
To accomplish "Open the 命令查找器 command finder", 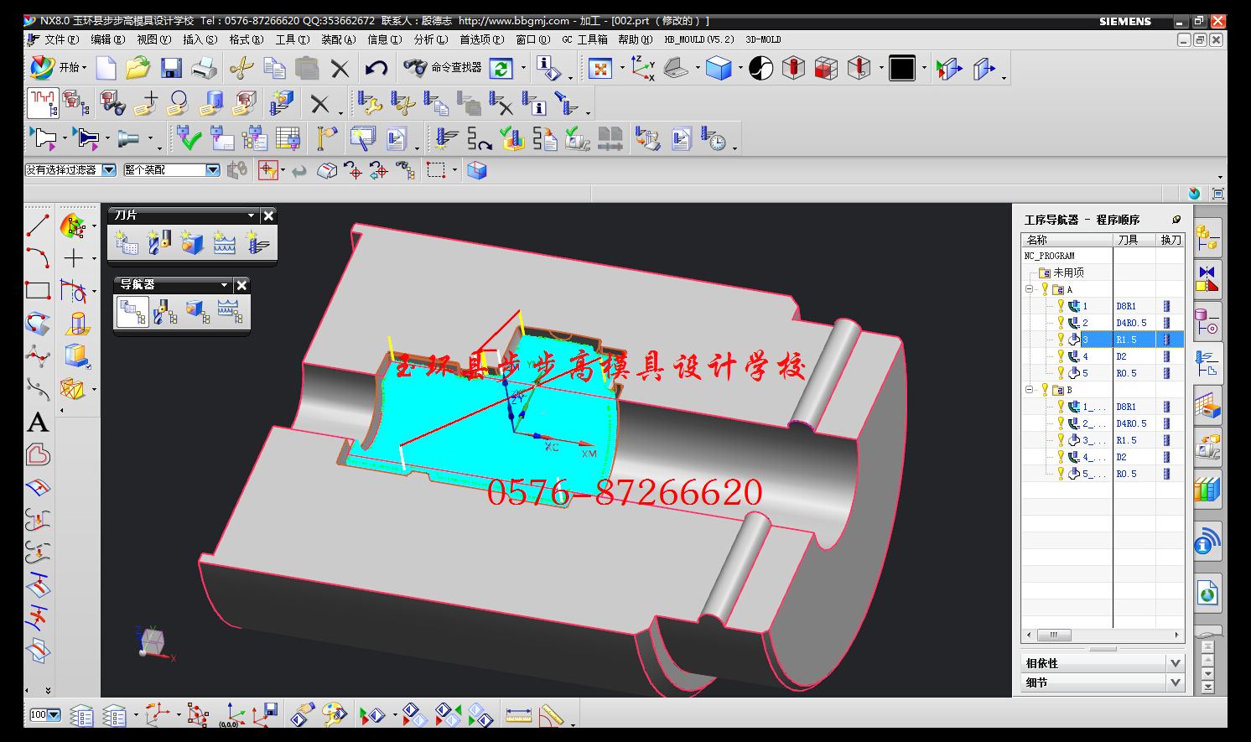I will tap(442, 67).
